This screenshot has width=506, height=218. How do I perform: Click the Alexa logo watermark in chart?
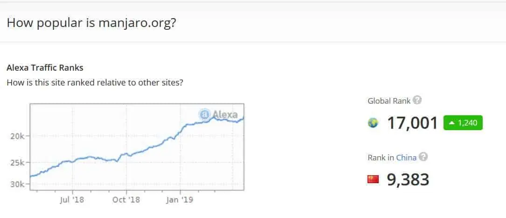(x=218, y=114)
